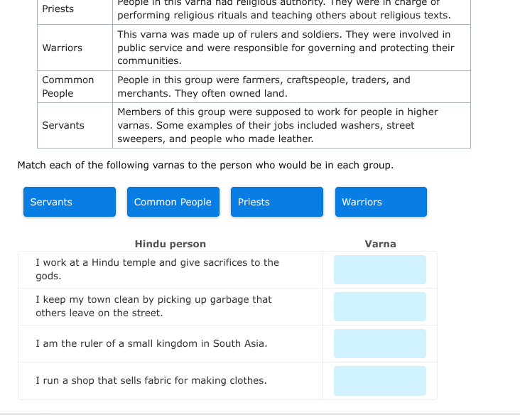Screen dimensions: 520x415
Task: Click the Warriors row label in the table
Action: [x=63, y=48]
